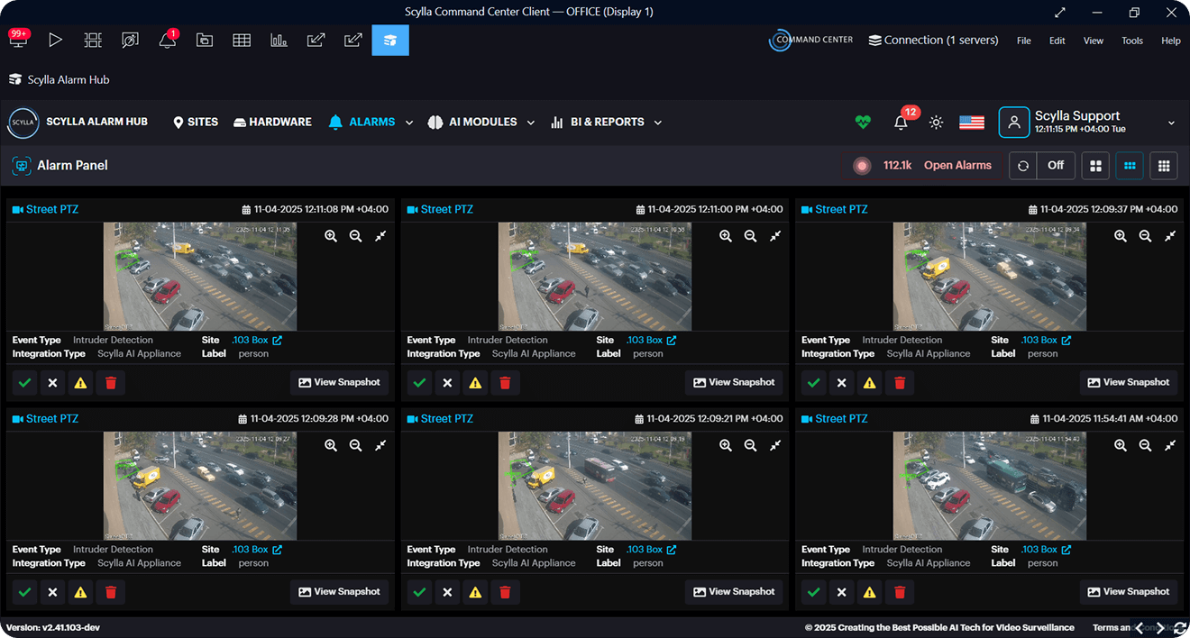The height and width of the screenshot is (638, 1190).
Task: Click the US flag language icon
Action: pyautogui.click(x=971, y=123)
